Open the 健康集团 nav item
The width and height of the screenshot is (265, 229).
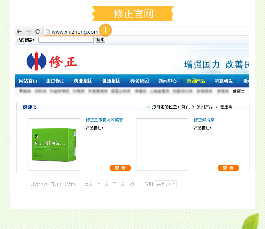pyautogui.click(x=111, y=81)
